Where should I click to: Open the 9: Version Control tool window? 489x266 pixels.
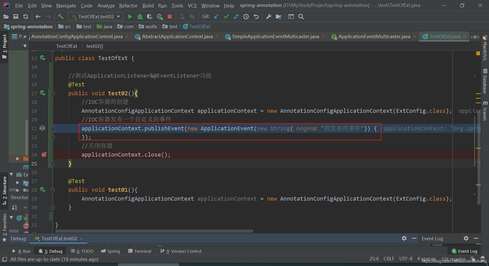(181, 251)
